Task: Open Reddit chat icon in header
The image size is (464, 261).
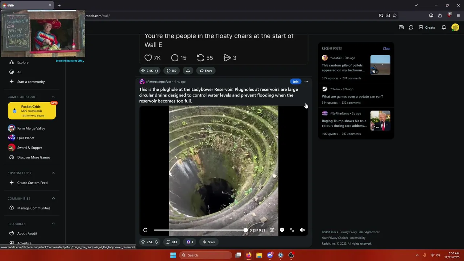Action: (x=411, y=28)
